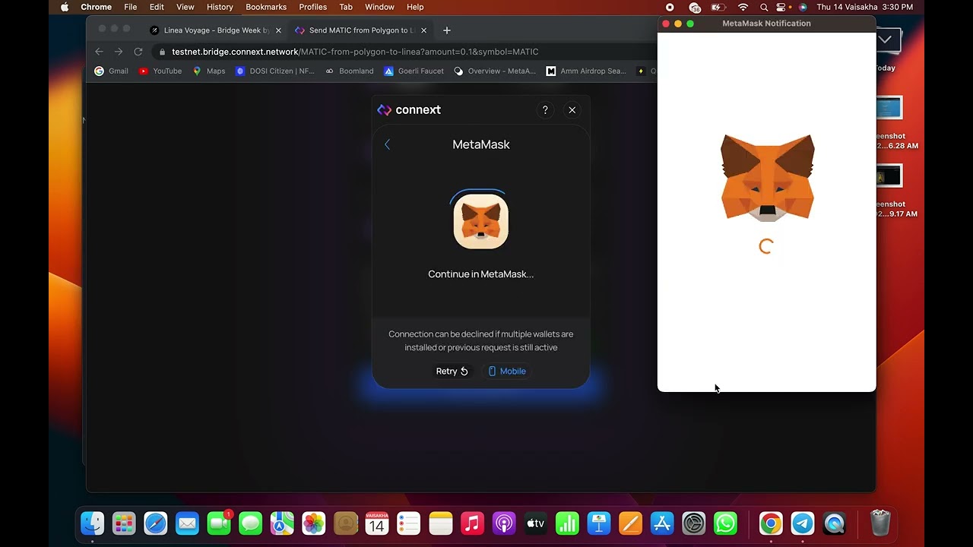
Task: Open the Tab menu
Action: [x=346, y=7]
